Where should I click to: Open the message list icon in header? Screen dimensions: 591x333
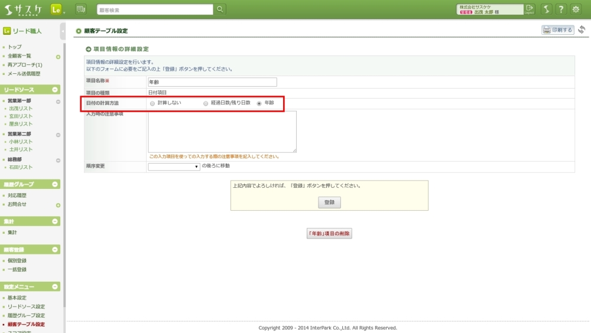click(81, 9)
